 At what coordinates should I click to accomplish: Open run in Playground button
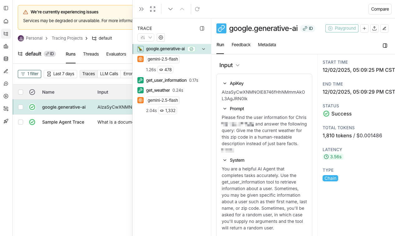tap(342, 28)
